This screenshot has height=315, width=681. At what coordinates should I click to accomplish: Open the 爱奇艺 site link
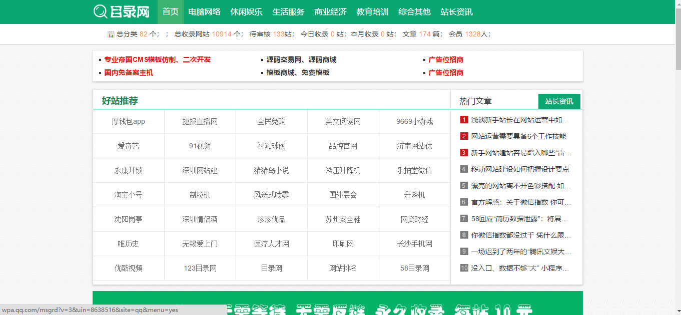coord(129,146)
